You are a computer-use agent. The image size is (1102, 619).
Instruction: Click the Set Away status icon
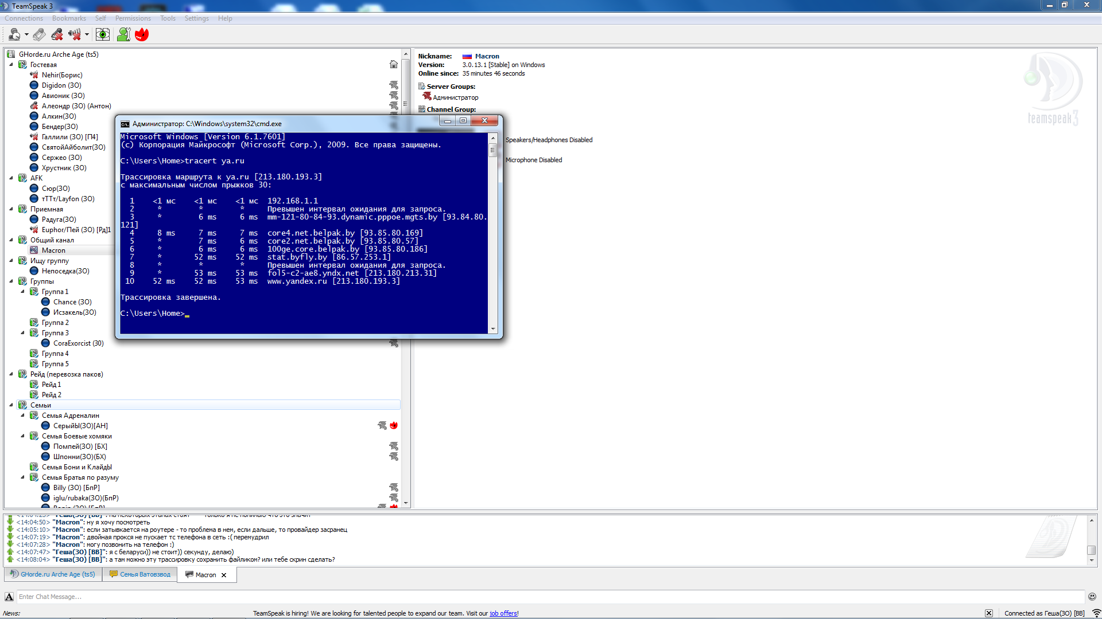[x=14, y=35]
